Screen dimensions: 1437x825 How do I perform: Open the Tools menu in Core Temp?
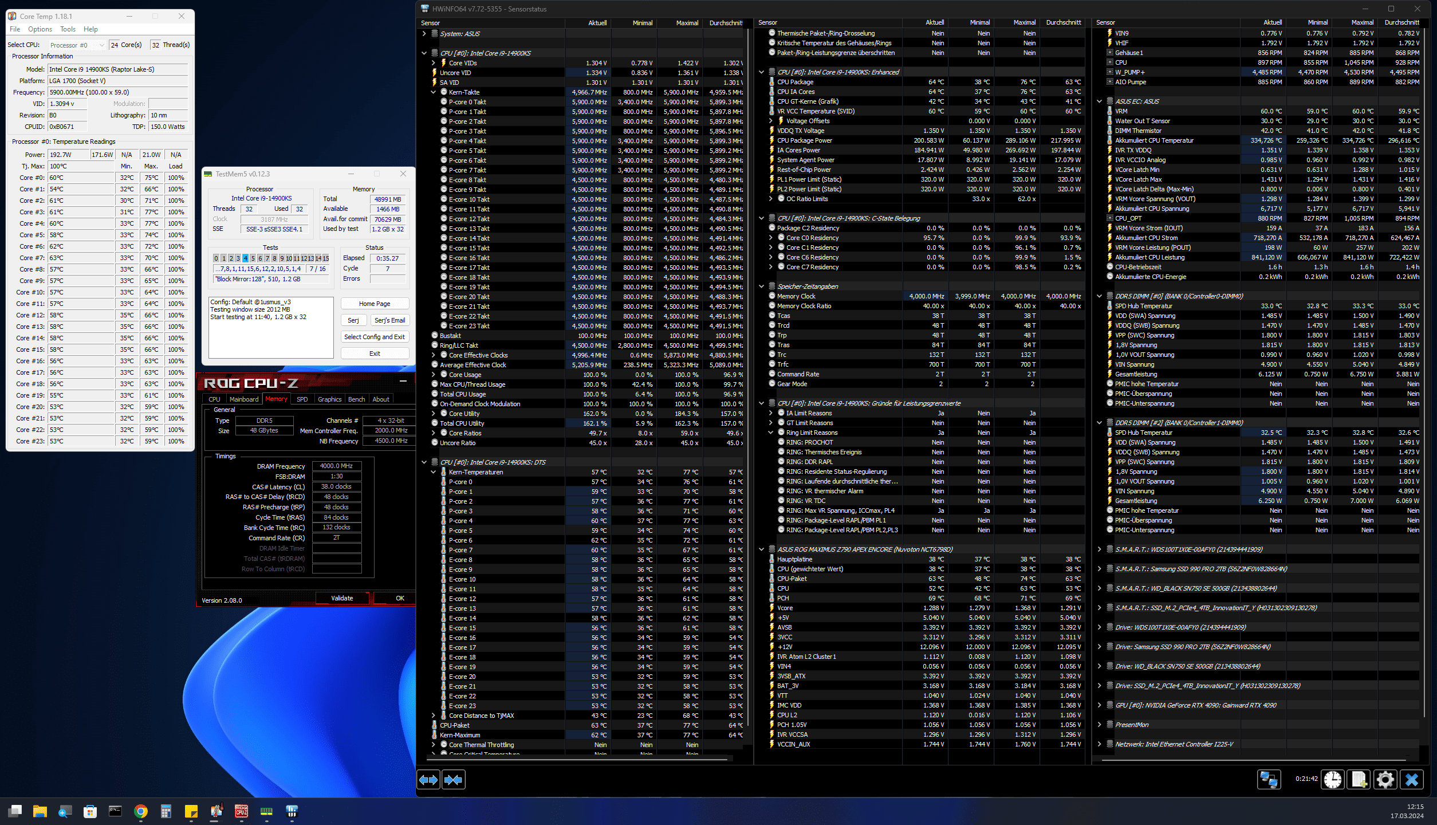(x=68, y=29)
